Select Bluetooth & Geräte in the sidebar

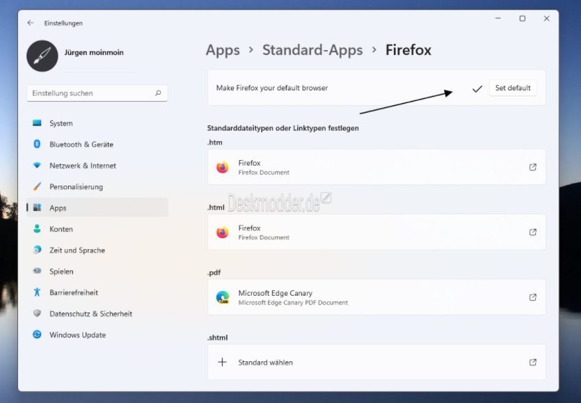[81, 144]
